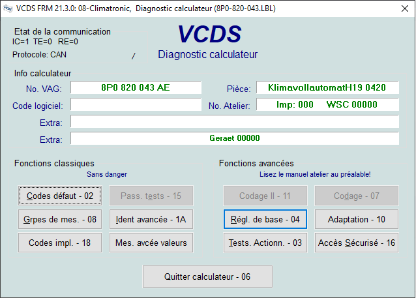The width and height of the screenshot is (416, 300).
Task: Click the No. Atelier field WSC 00000
Action: pyautogui.click(x=327, y=104)
